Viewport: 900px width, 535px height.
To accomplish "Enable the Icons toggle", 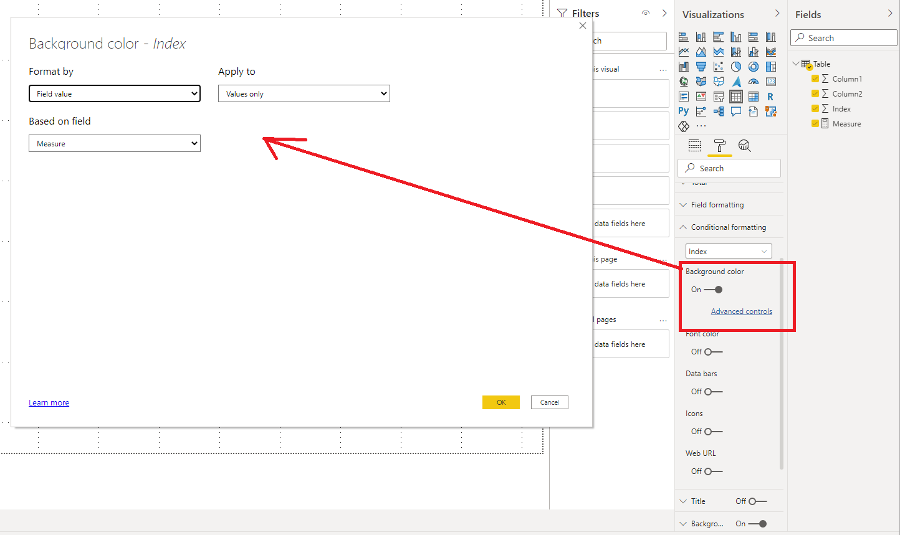I will (x=713, y=432).
